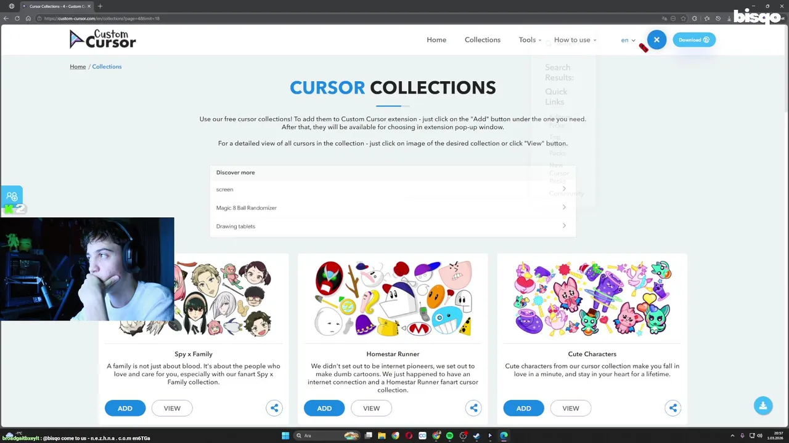Open Spotify from the taskbar

pyautogui.click(x=449, y=436)
